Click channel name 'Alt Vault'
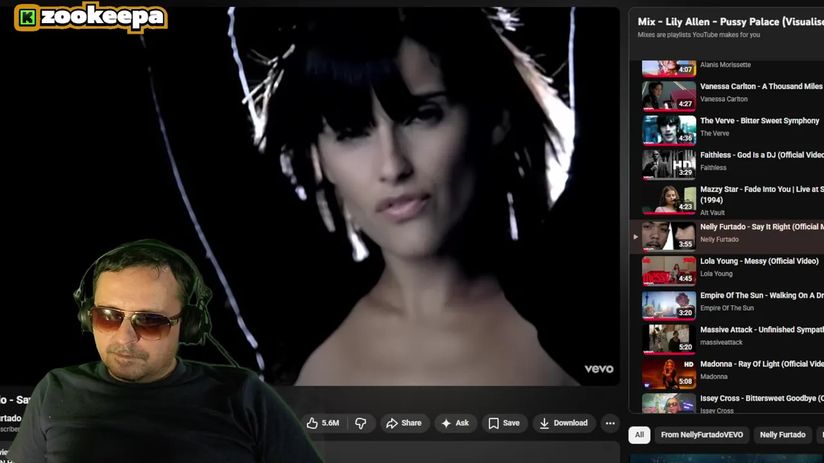 click(712, 212)
